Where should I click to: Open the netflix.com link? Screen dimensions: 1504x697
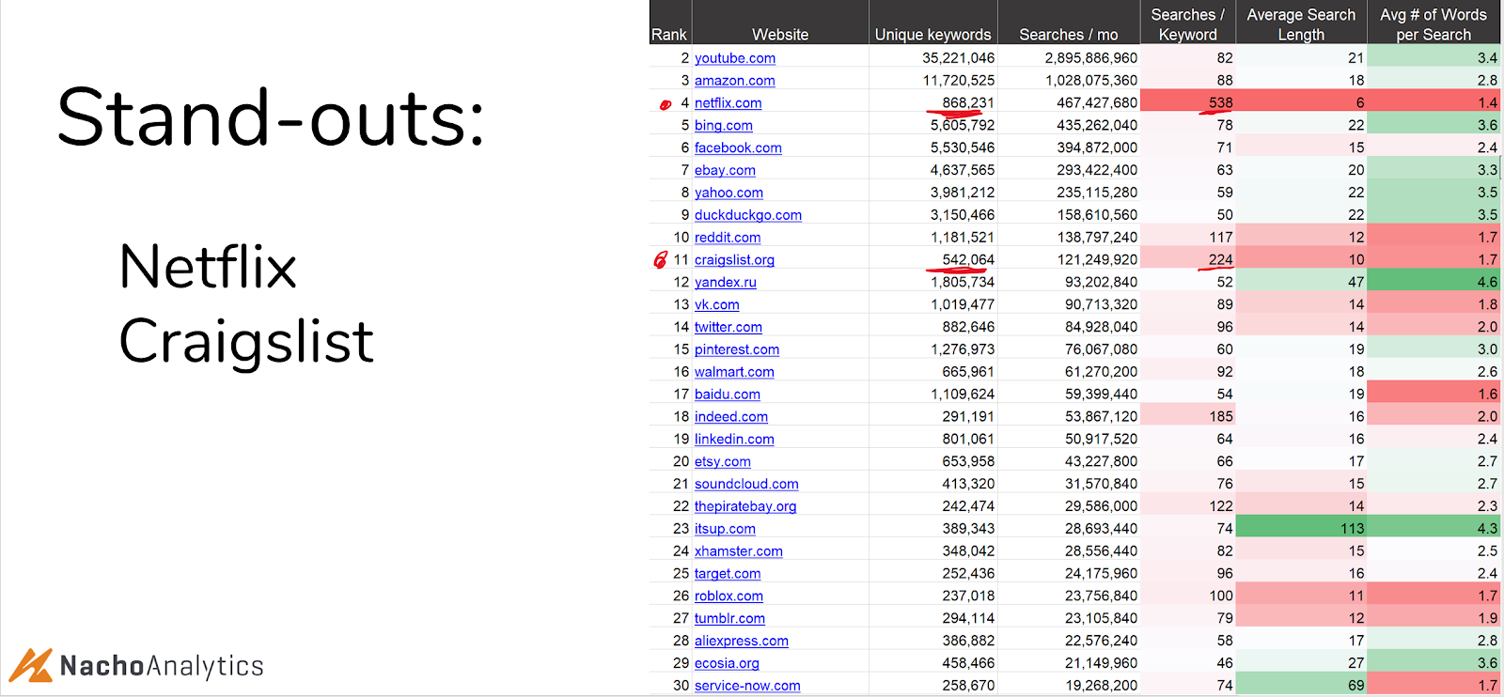(x=728, y=103)
